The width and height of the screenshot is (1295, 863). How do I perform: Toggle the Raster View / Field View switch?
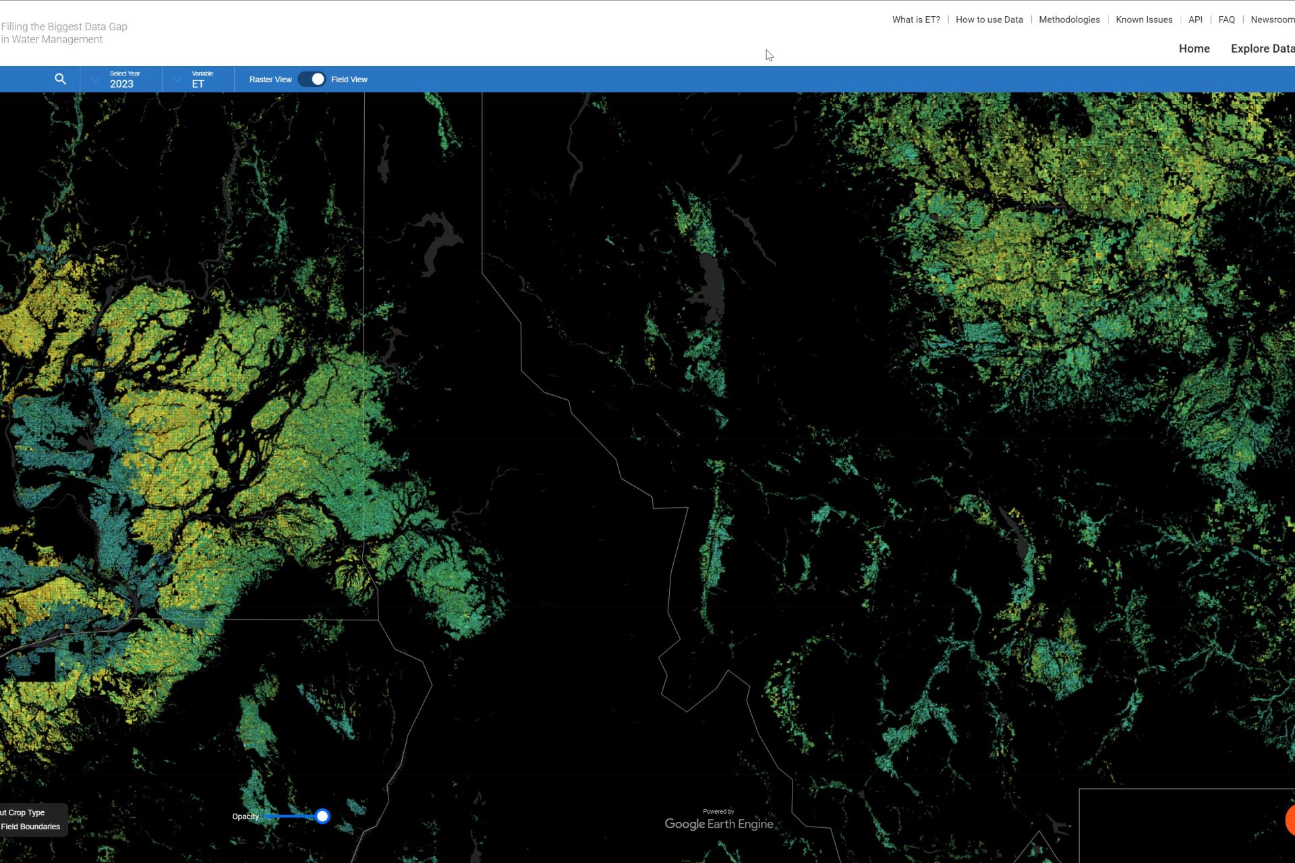(312, 80)
